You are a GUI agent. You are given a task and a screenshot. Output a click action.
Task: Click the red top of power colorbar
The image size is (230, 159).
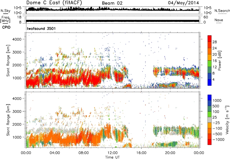pos(210,38)
